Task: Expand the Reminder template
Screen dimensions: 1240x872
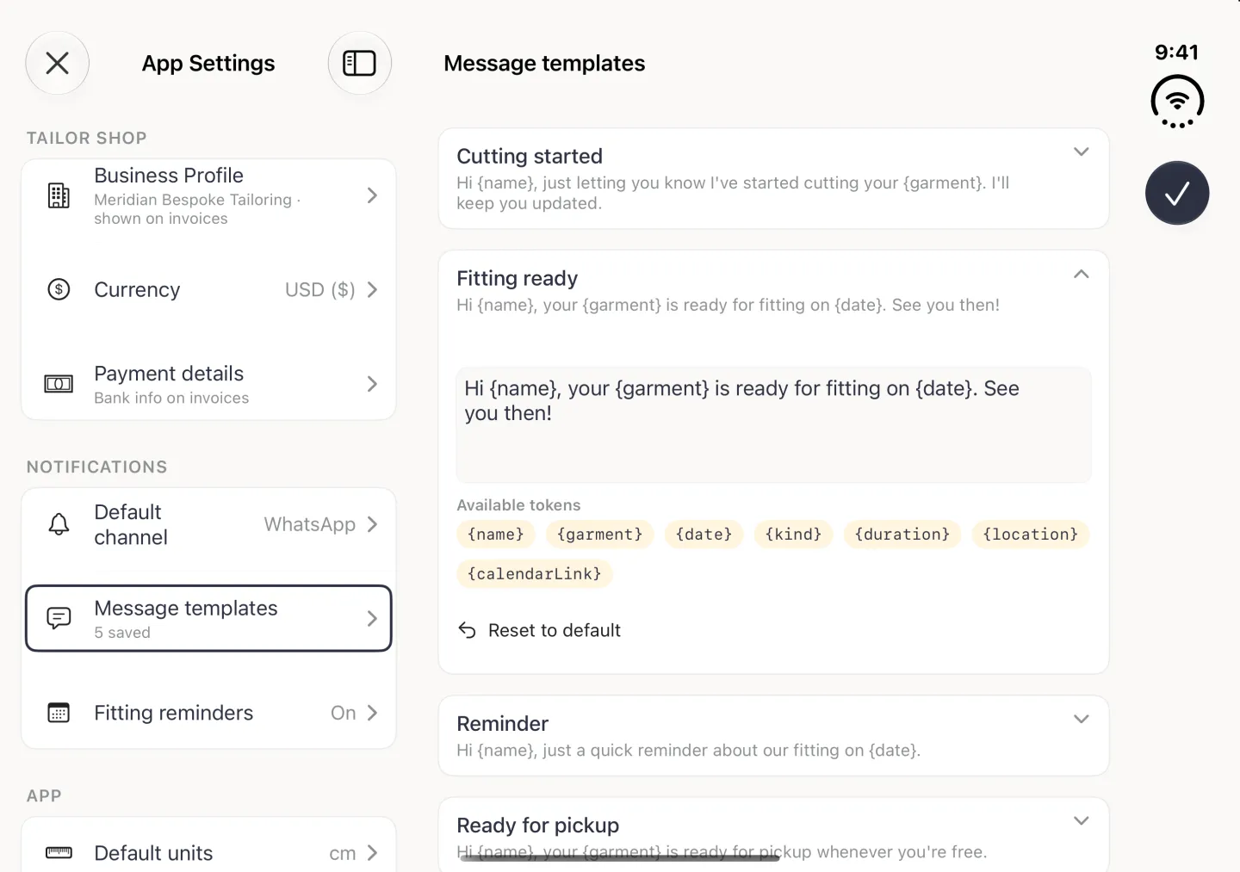Action: tap(1082, 719)
